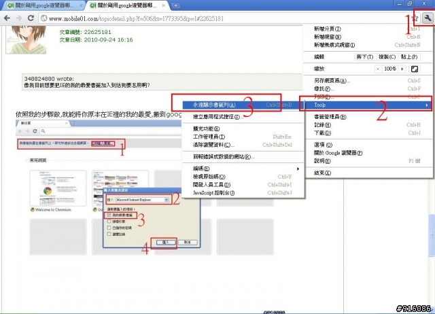Viewport: 435px width, 314px height.
Task: Open 開發人員工具(D) developer tools
Action: [x=243, y=185]
